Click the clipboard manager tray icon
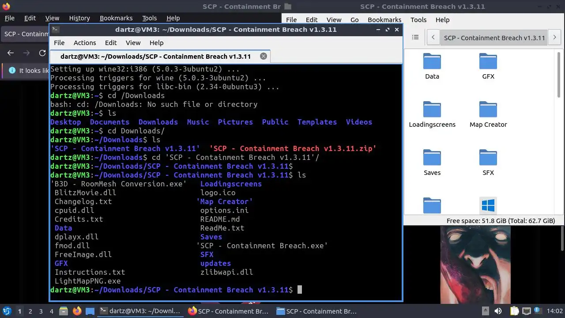Image resolution: width=565 pixels, height=318 pixels. tap(514, 311)
